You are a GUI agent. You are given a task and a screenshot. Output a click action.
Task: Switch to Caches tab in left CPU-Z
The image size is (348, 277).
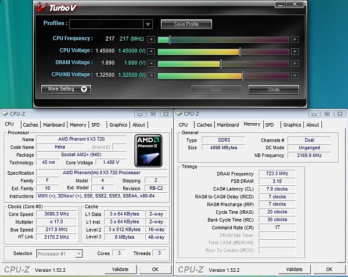[x=30, y=125]
